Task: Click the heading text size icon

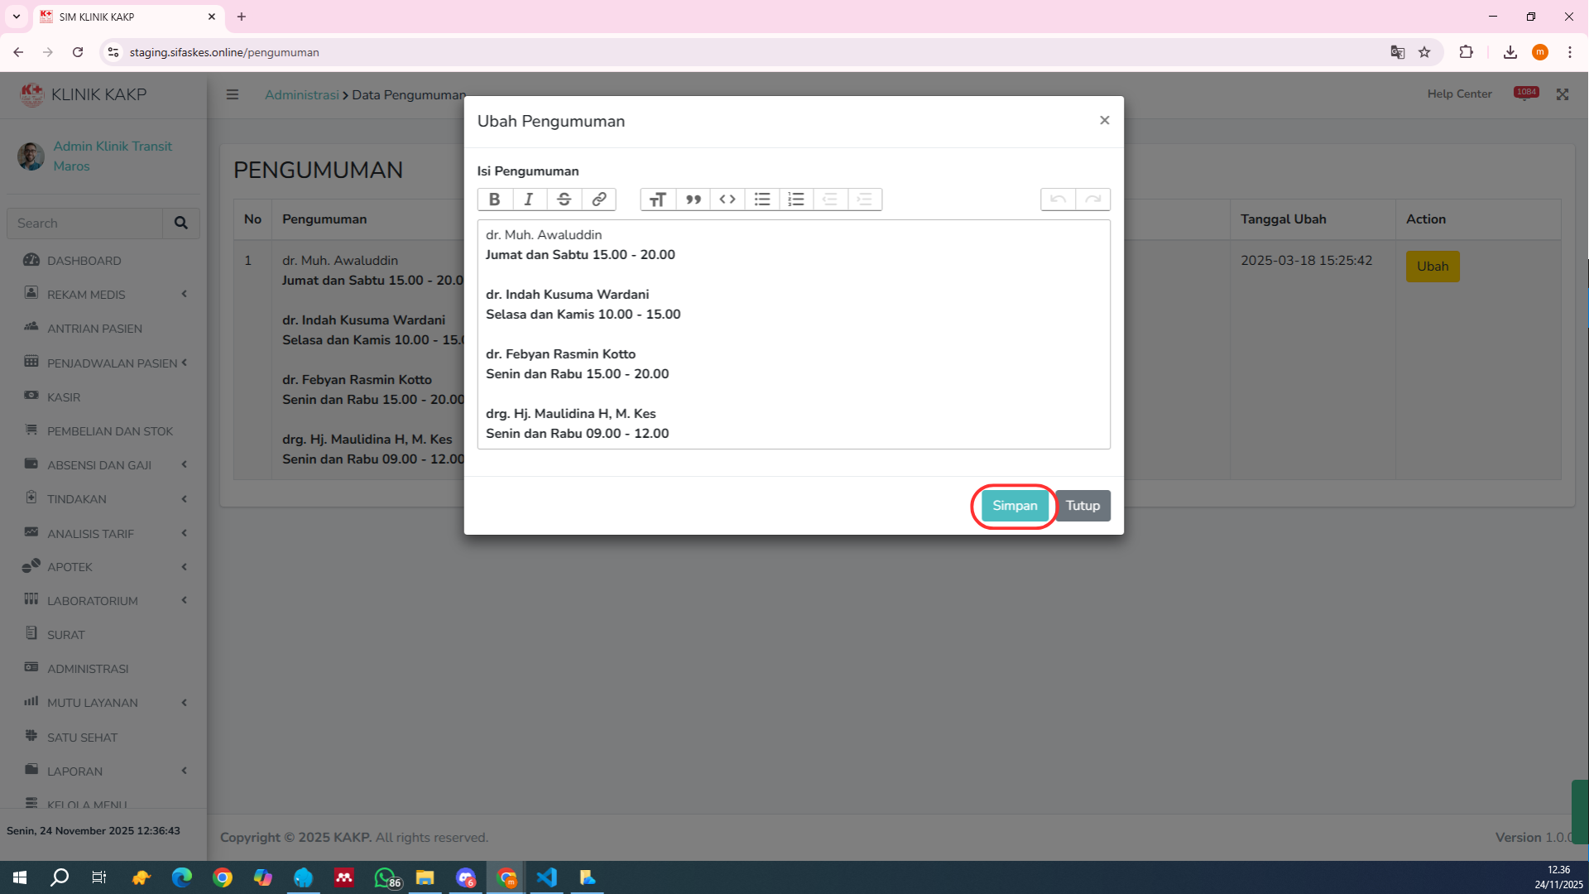Action: [658, 199]
